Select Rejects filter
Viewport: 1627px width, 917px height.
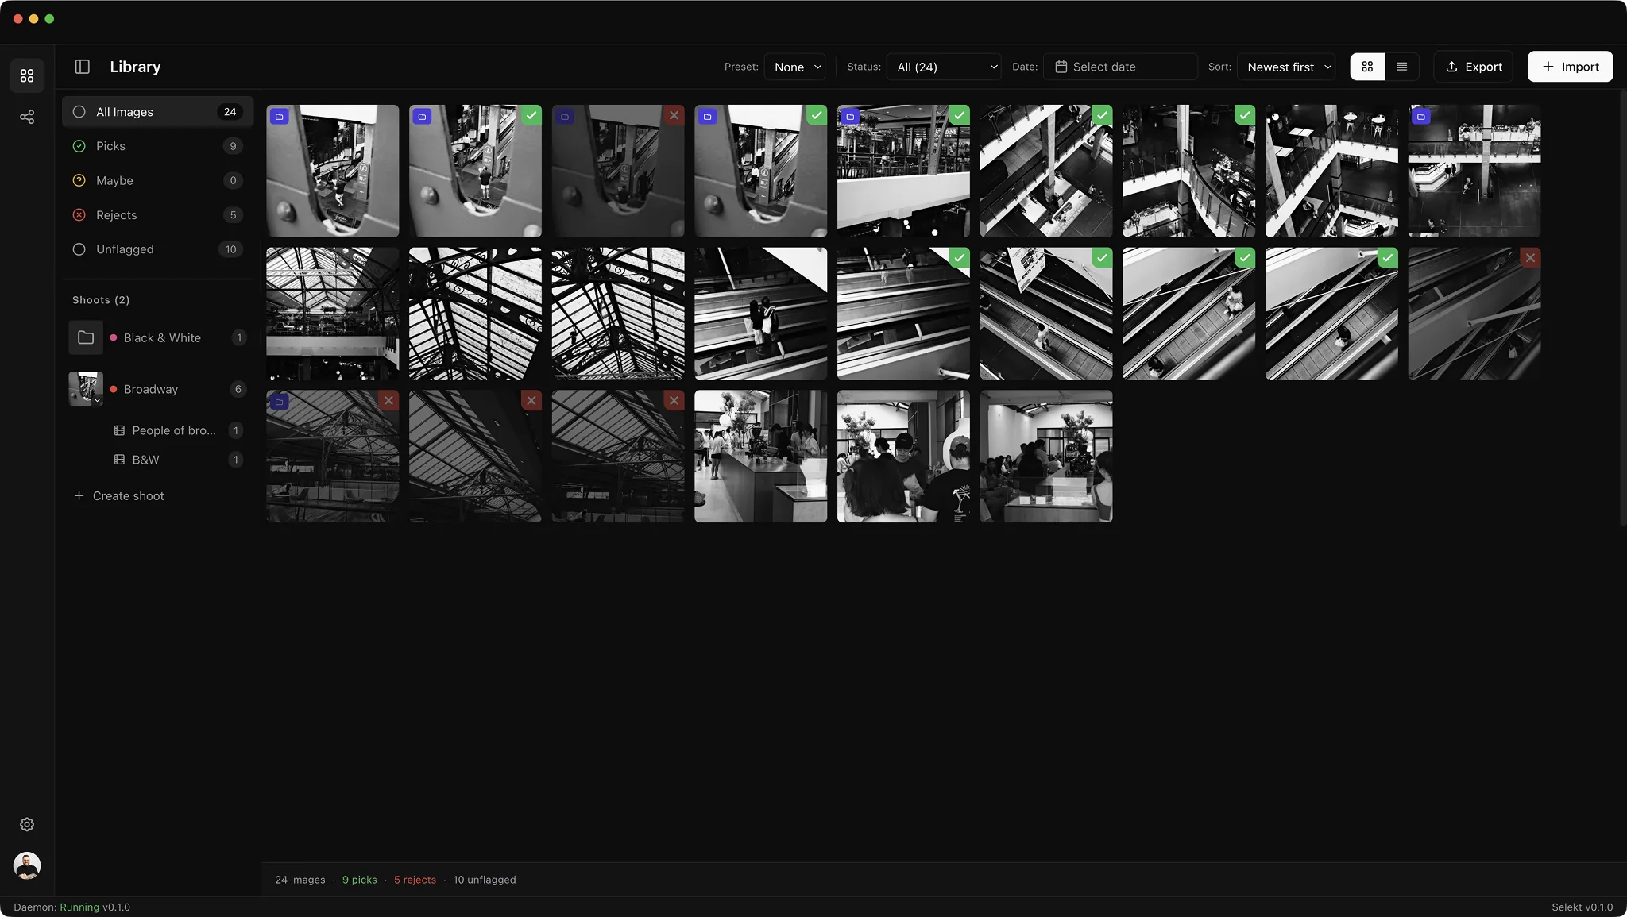pos(157,215)
